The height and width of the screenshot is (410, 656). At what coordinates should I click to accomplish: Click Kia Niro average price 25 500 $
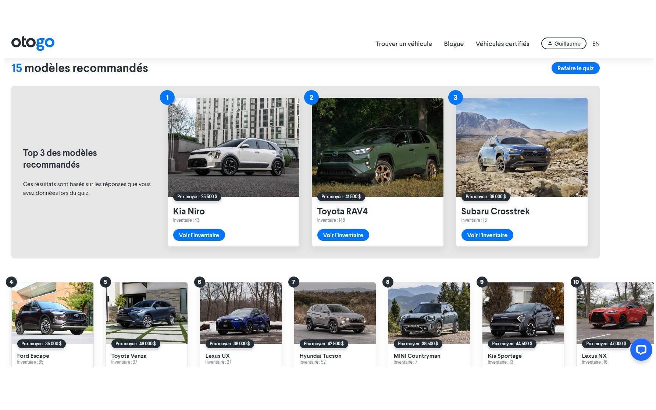[197, 197]
